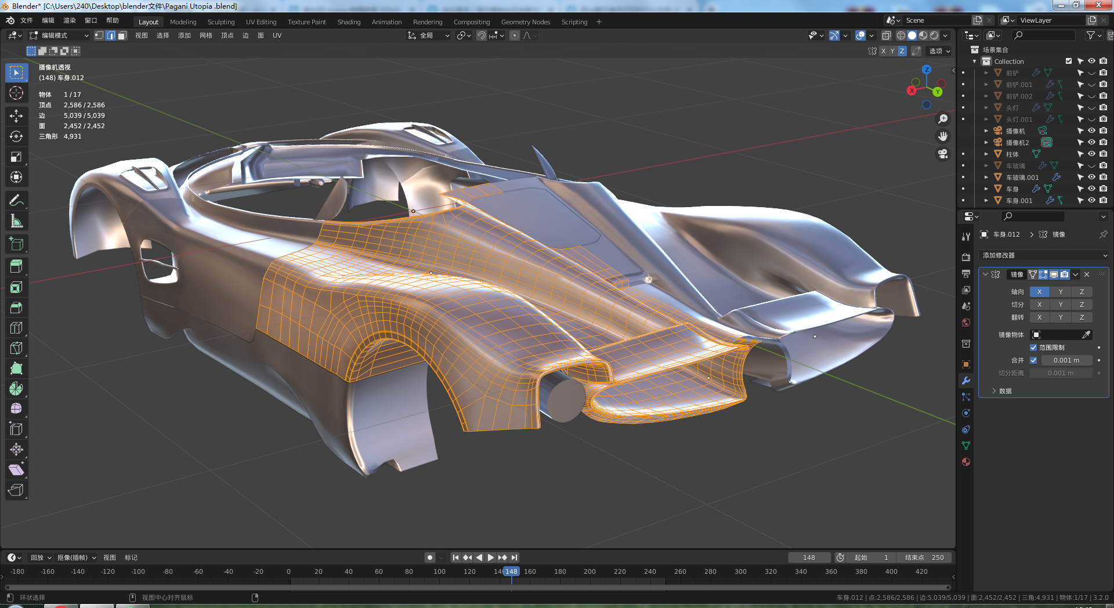This screenshot has height=608, width=1114.
Task: Uncheck the 范围限制 clipping checkbox
Action: tap(1033, 348)
